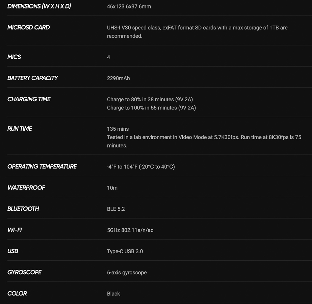Screen dimensions: 312x304
Task: Select the Charge to 80% in 38 minutes line
Action: click(150, 99)
